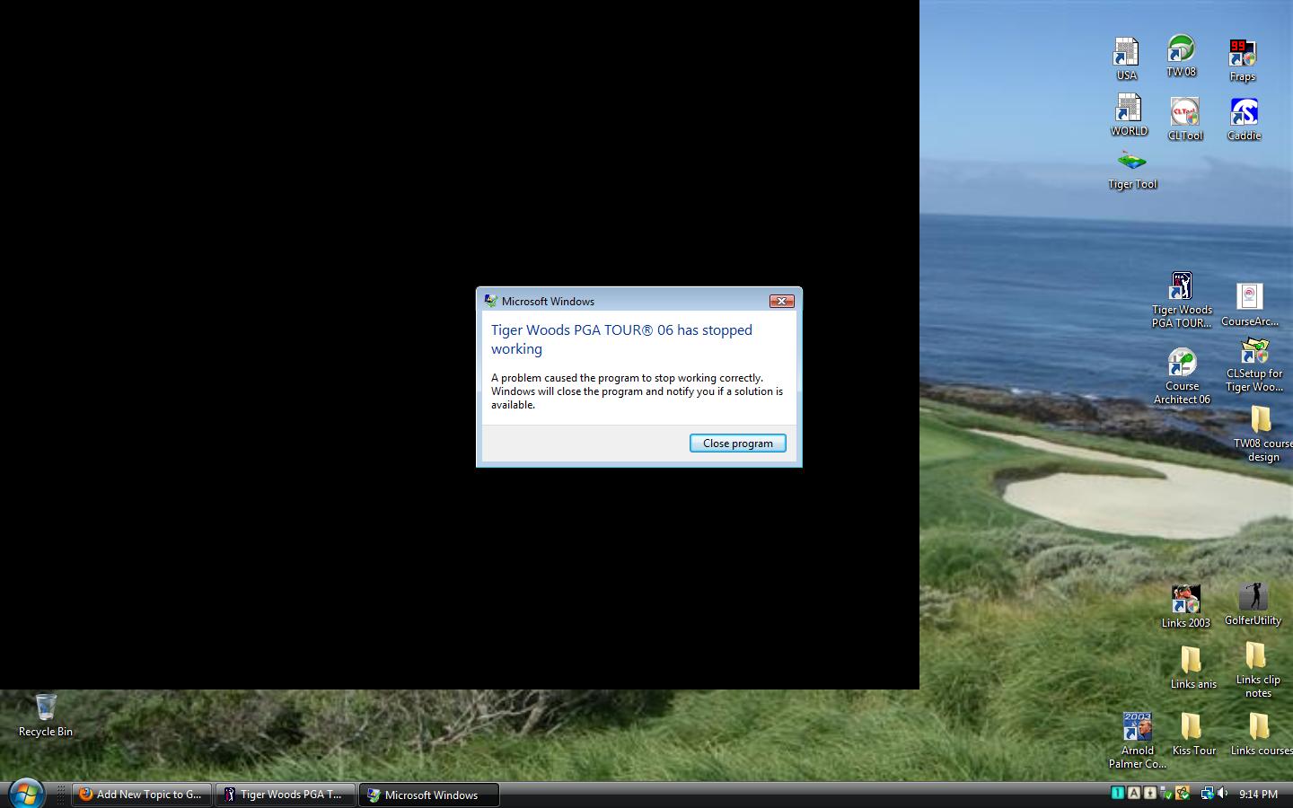Close the Microsoft Windows error dialog
The width and height of the screenshot is (1293, 808).
pyautogui.click(x=781, y=301)
